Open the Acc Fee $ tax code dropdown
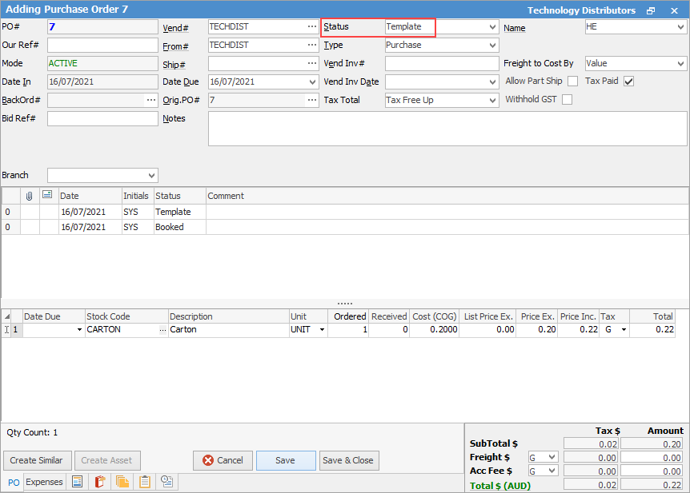This screenshot has height=493, width=690. [x=552, y=471]
